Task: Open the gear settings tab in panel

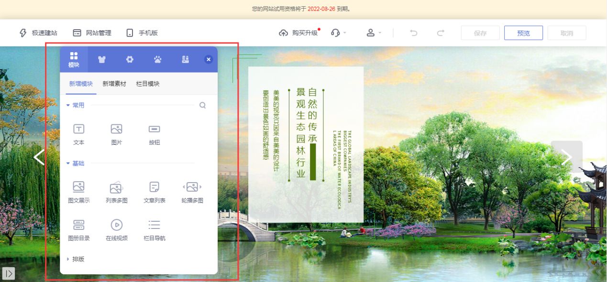Action: pos(130,59)
